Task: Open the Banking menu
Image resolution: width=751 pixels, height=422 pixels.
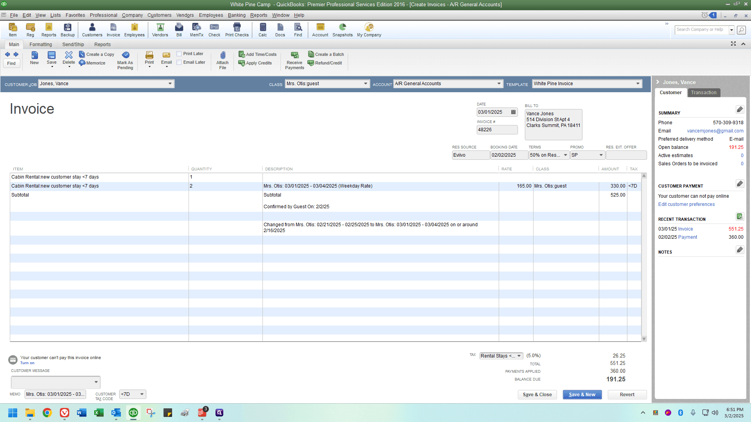Action: pos(237,15)
